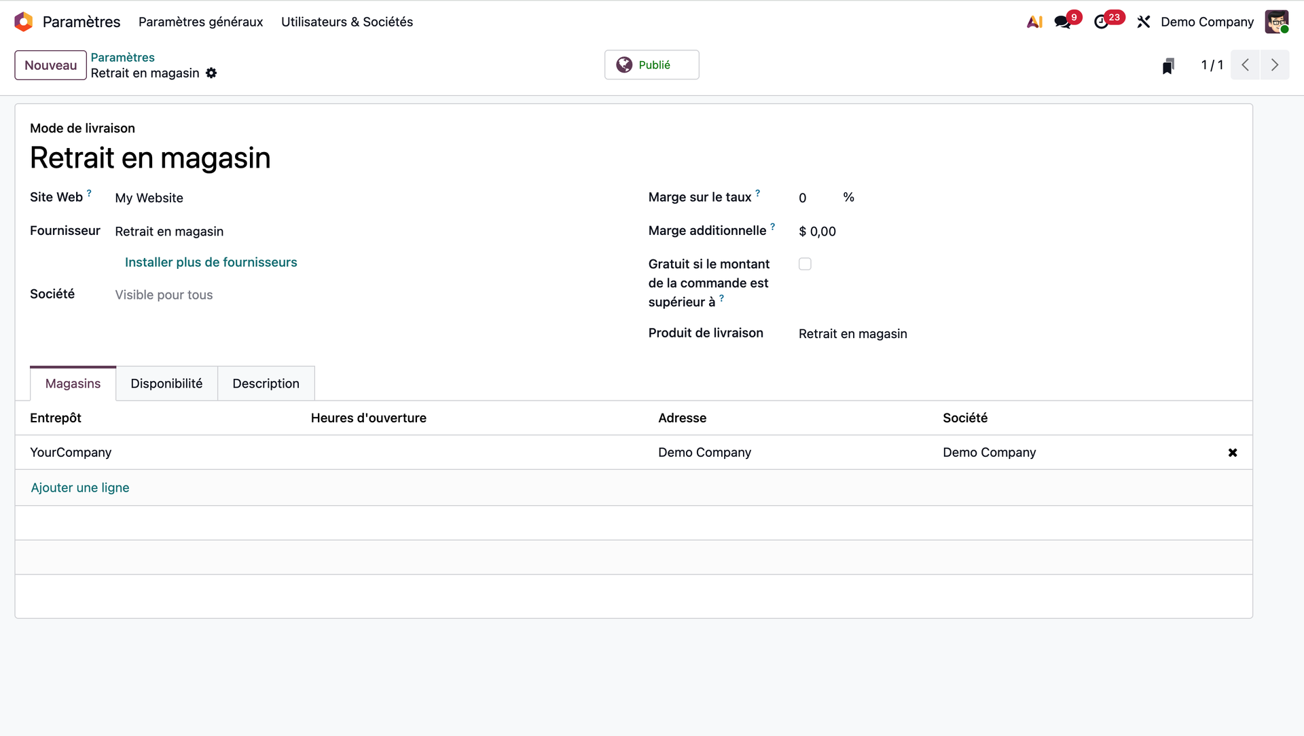
Task: Click 'Installer plus de fournisseurs' link
Action: click(211, 263)
